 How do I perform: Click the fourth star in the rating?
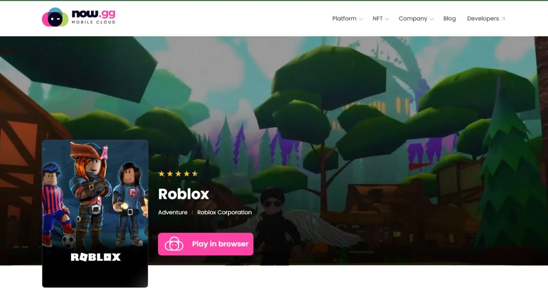pyautogui.click(x=187, y=173)
